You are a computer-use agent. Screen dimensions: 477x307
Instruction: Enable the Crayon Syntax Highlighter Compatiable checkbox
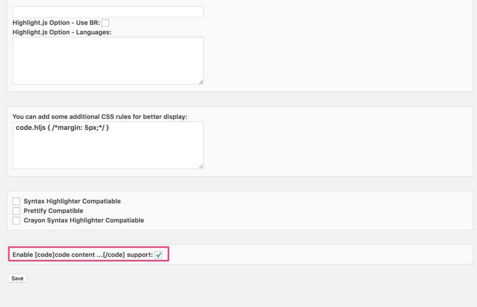(16, 220)
